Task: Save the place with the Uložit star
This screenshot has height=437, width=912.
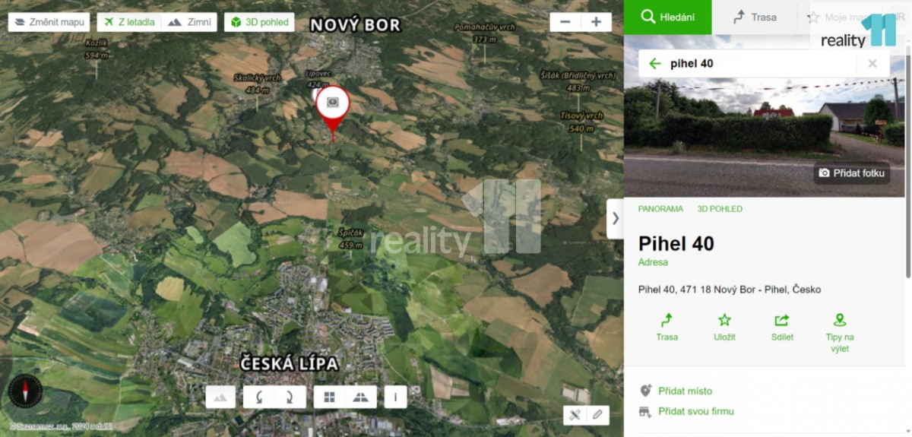Action: tap(724, 327)
